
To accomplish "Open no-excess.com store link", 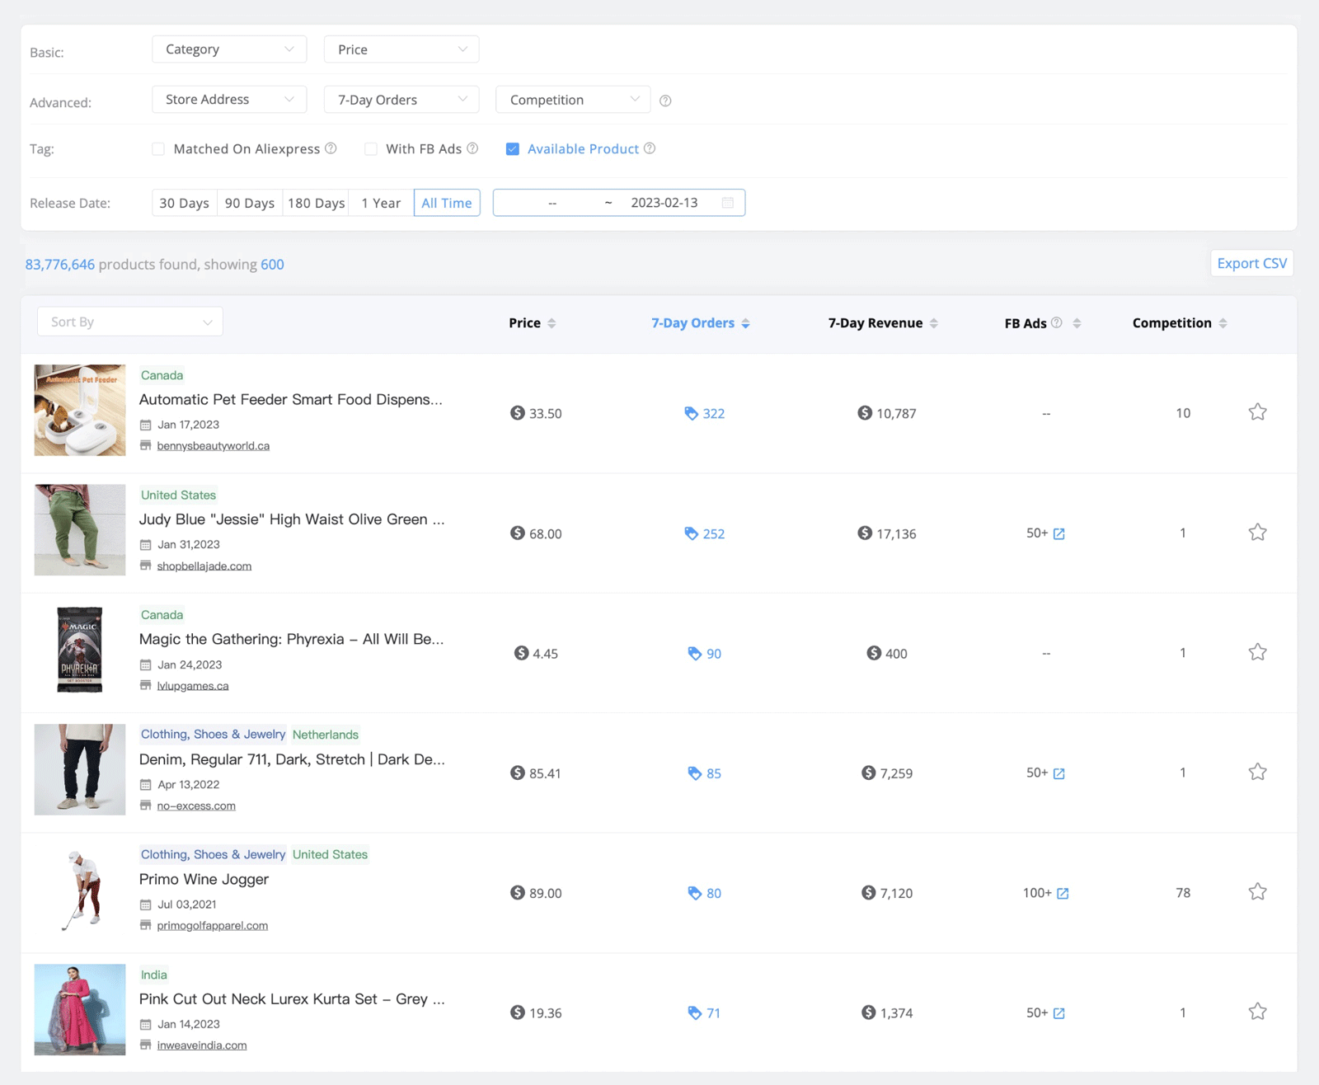I will click(x=196, y=806).
